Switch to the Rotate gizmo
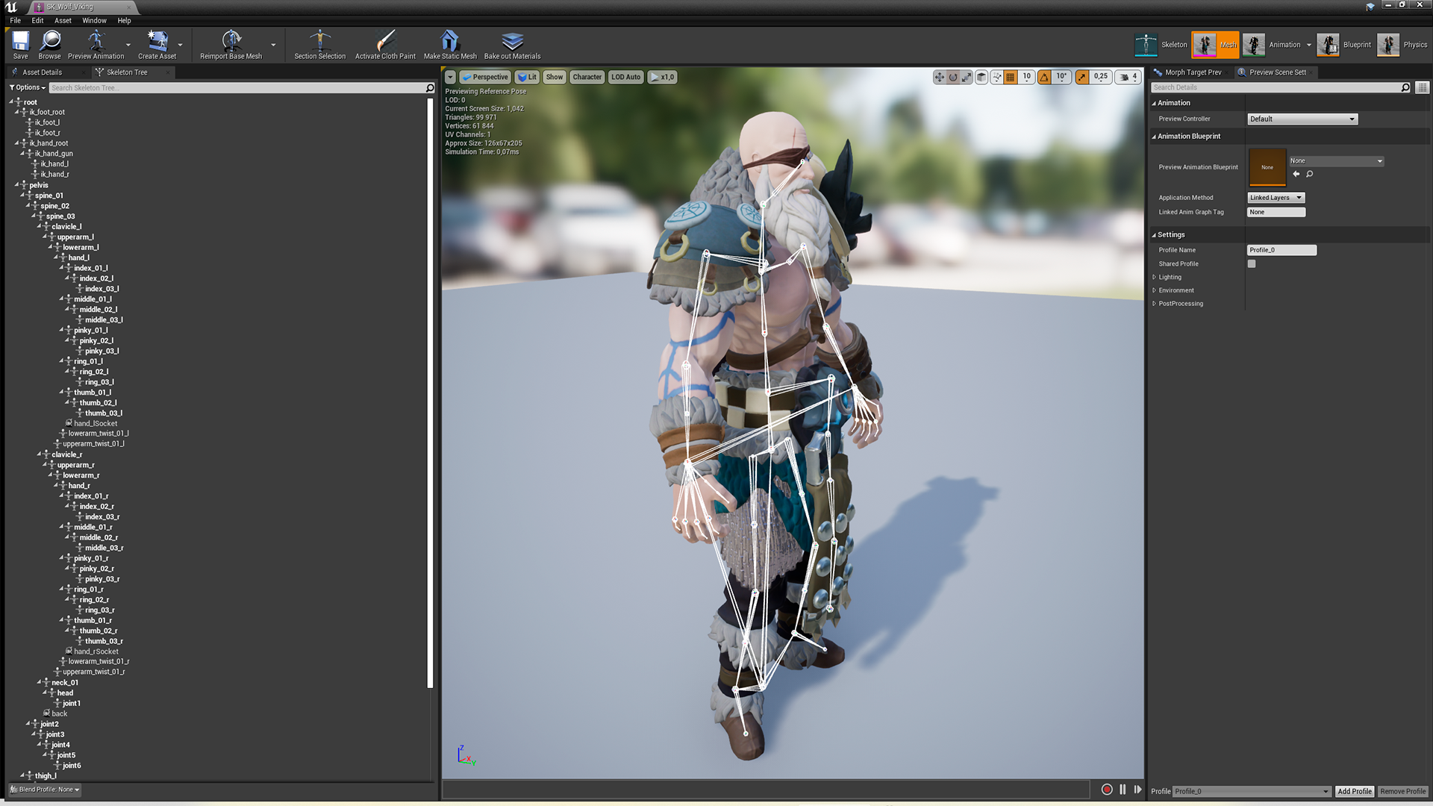This screenshot has width=1433, height=806. (953, 77)
